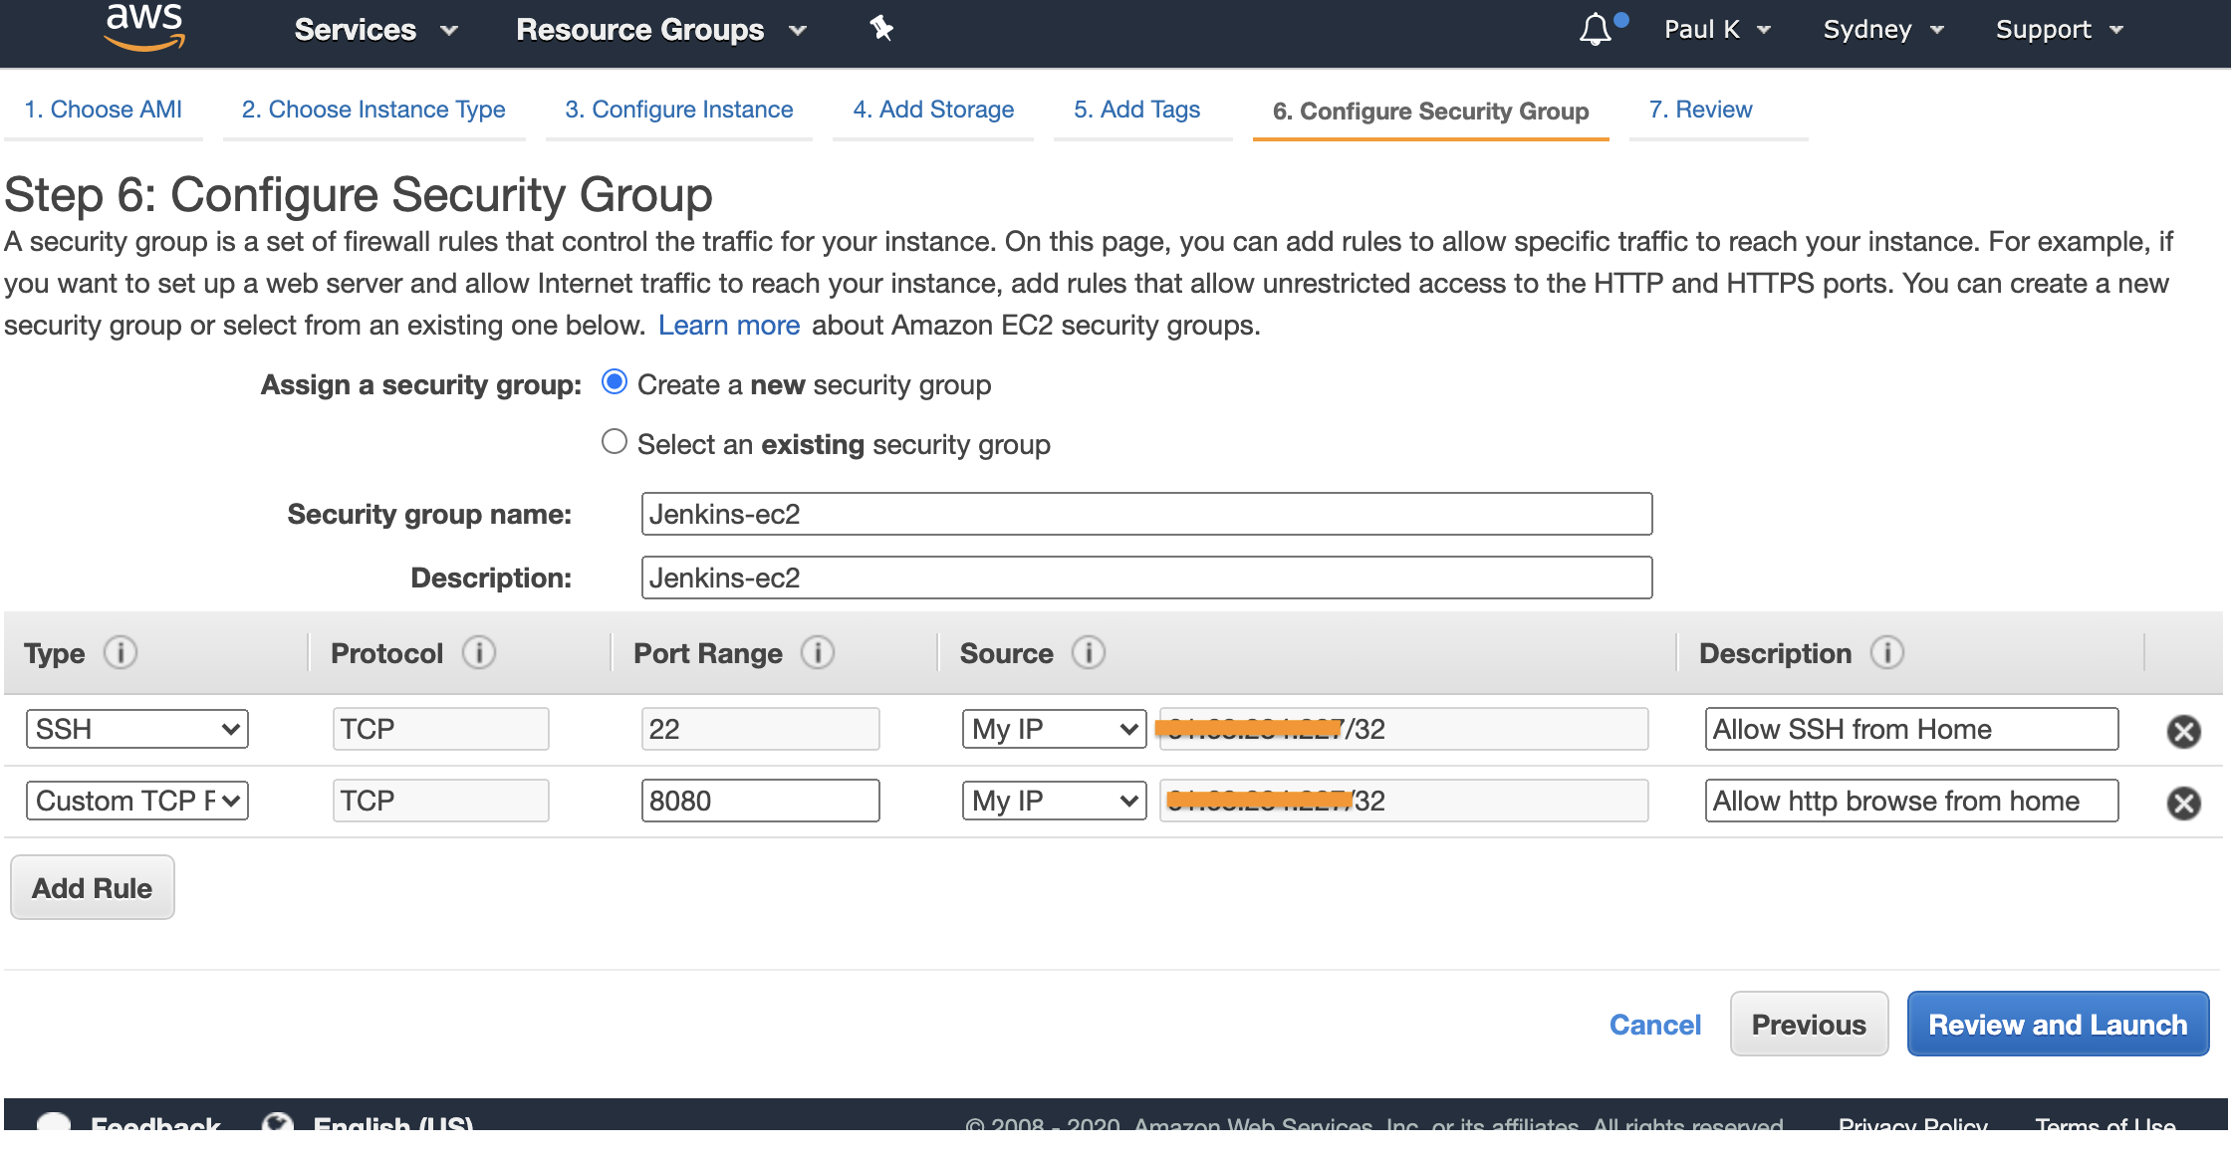Click the TCP protocol field in SSH row
The width and height of the screenshot is (2231, 1160).
tap(440, 729)
